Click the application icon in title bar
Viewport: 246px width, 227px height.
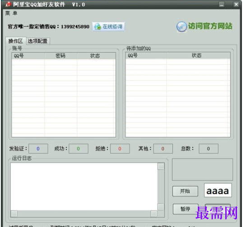click(x=8, y=4)
